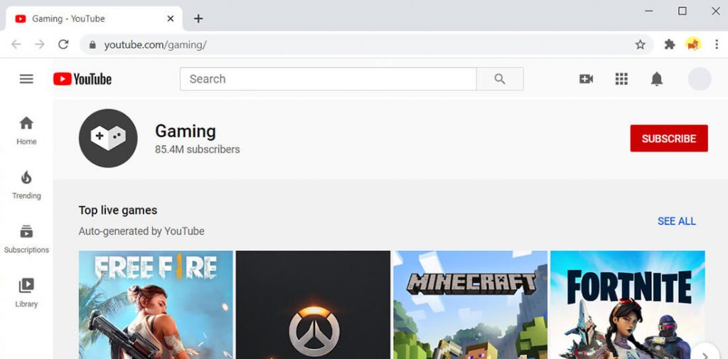Screen dimensions: 728x359
Task: Open the Chrome three-dot menu
Action: pos(717,45)
